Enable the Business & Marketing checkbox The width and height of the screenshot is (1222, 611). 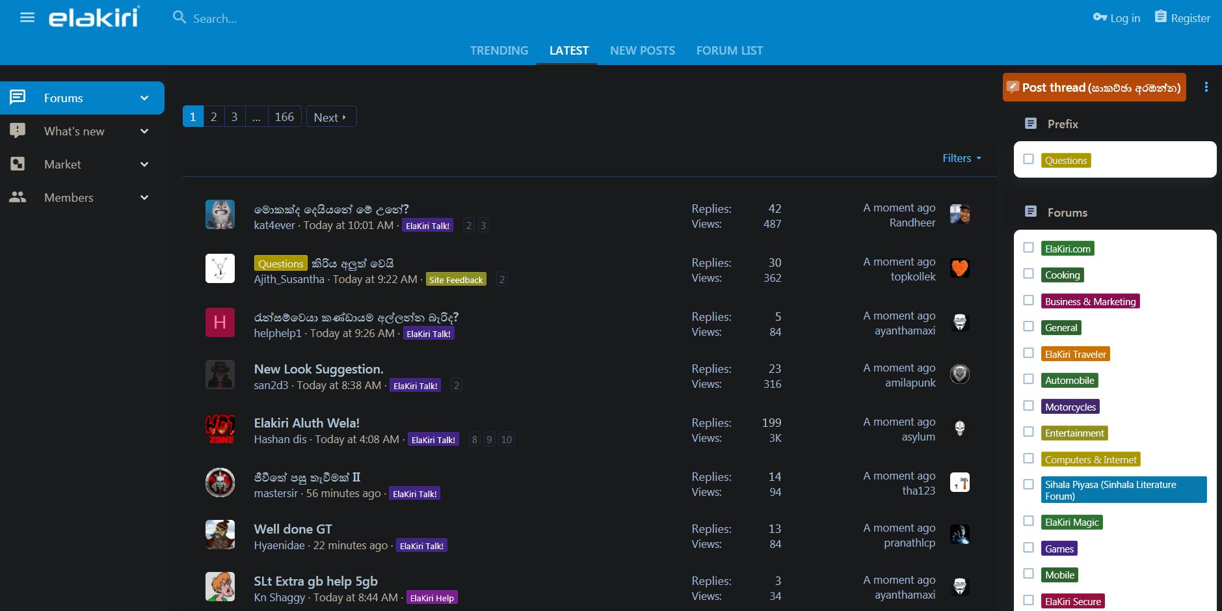click(1028, 300)
